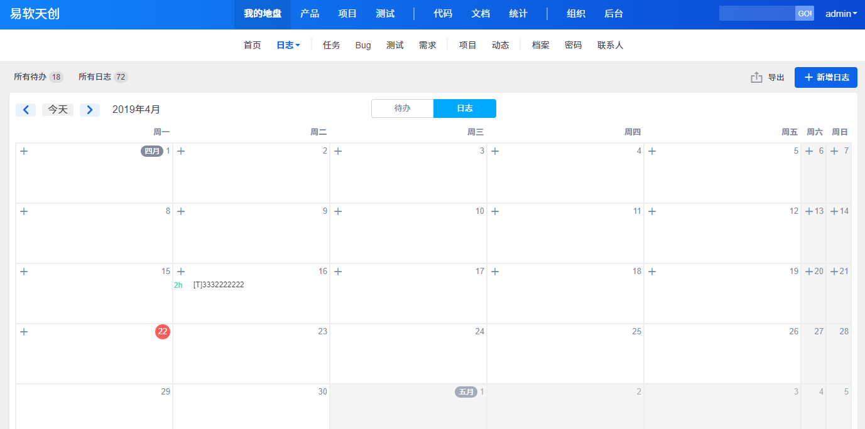Click the plus icon on April 12

click(652, 211)
